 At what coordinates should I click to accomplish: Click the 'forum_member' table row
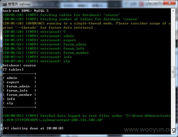pos(19,95)
